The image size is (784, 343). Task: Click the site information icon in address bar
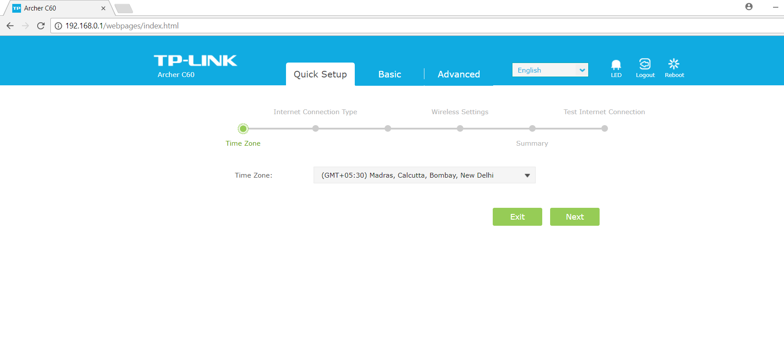click(58, 26)
